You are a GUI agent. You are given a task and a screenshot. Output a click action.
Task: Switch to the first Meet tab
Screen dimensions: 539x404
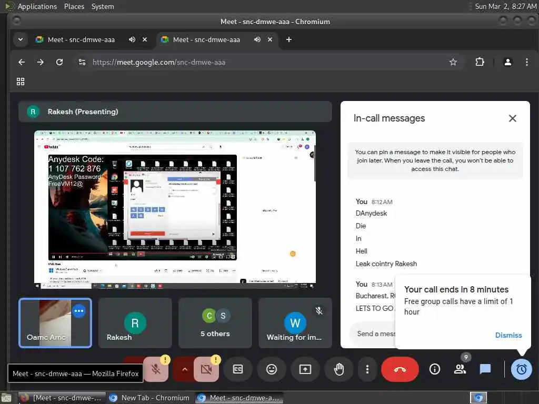pyautogui.click(x=81, y=39)
